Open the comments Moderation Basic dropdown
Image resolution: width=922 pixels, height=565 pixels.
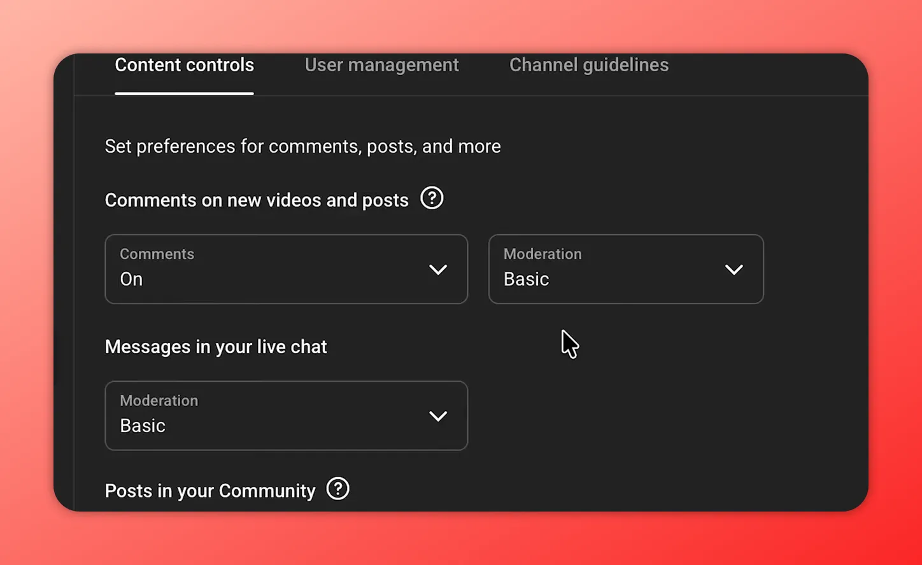coord(626,269)
